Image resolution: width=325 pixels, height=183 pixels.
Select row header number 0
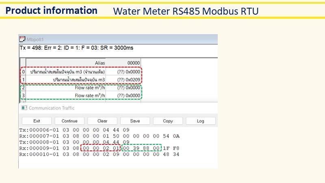(x=23, y=72)
